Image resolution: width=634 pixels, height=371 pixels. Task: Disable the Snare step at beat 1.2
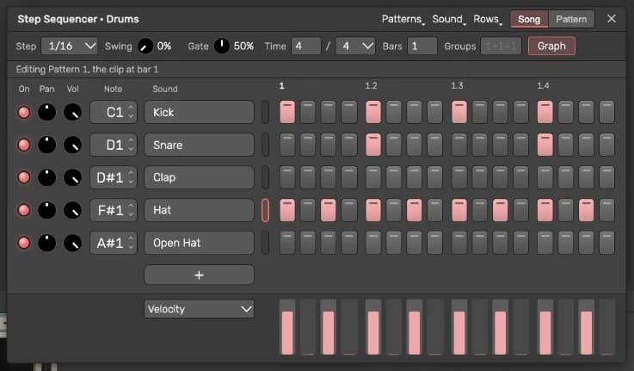click(373, 145)
